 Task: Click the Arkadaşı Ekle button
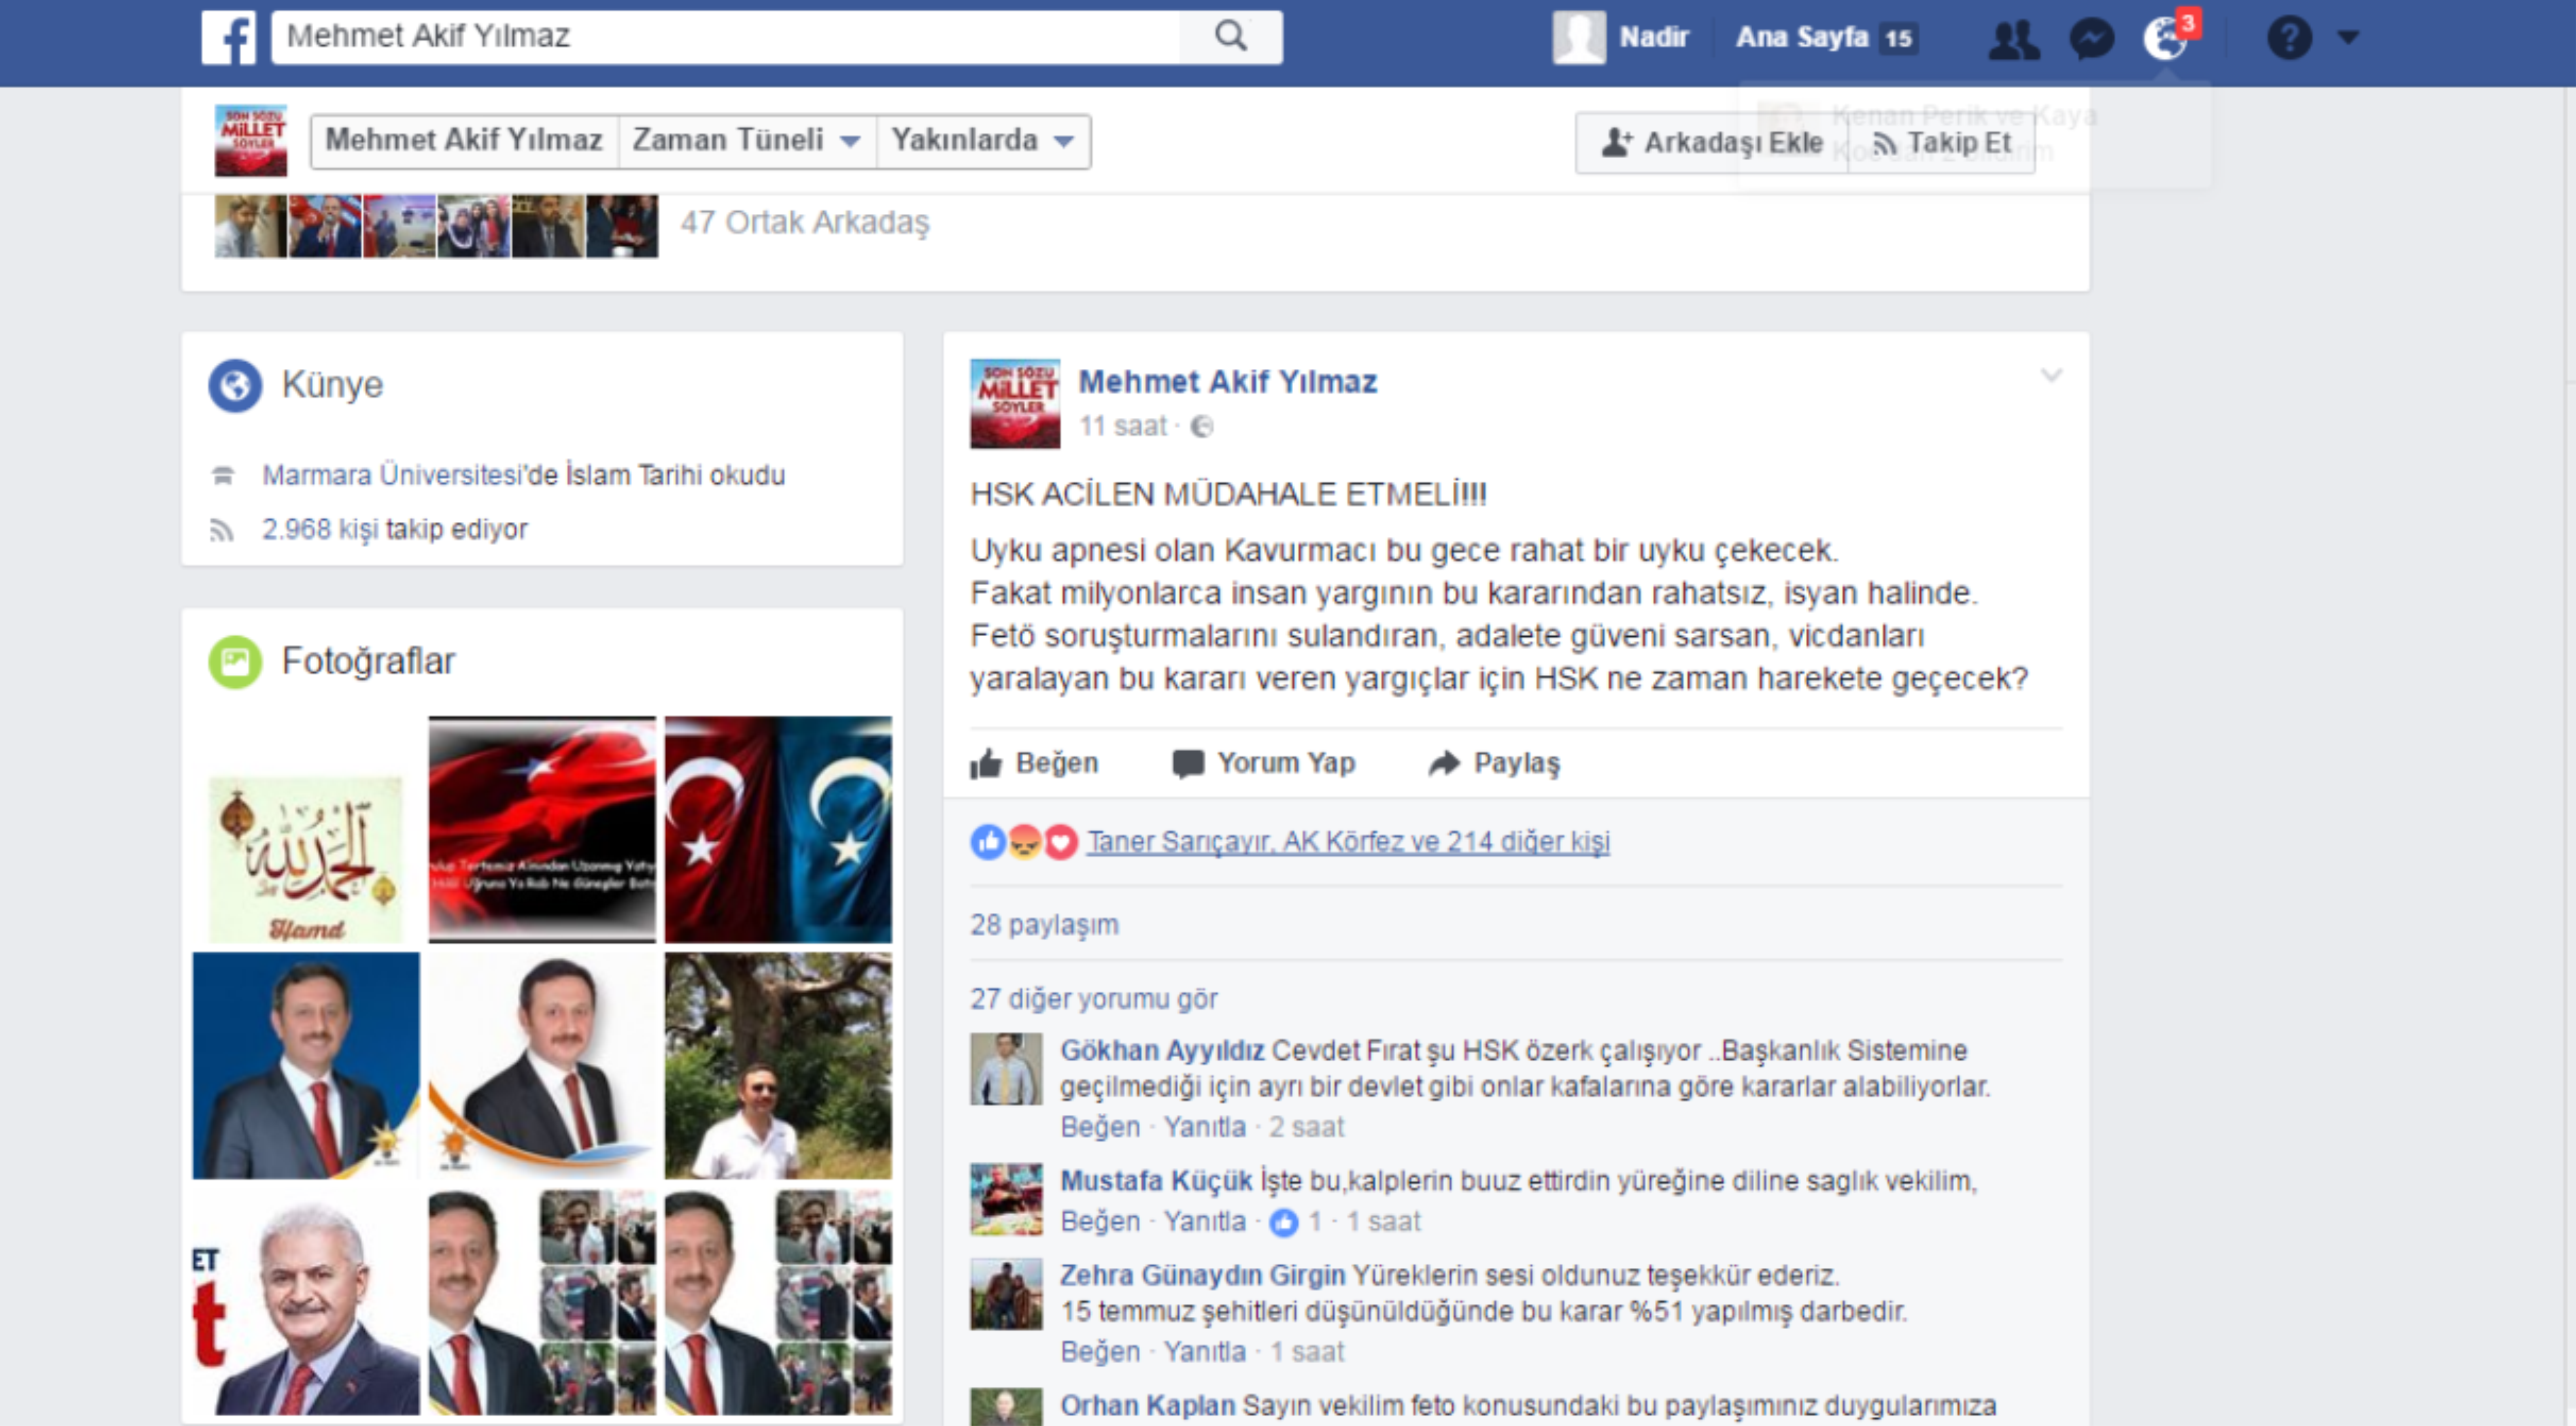pyautogui.click(x=1712, y=143)
